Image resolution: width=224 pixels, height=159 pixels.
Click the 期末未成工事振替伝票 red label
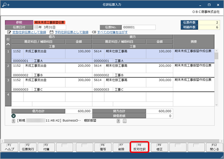tap(49, 23)
